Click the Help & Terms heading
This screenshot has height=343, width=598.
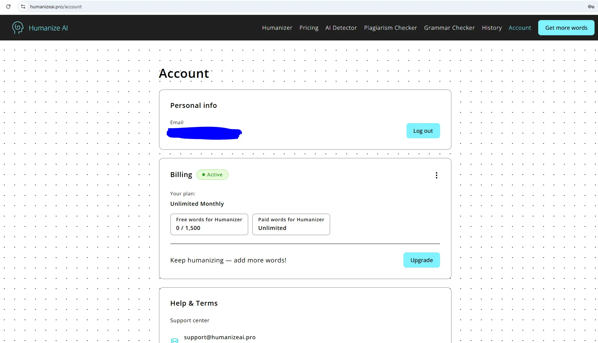tap(194, 303)
